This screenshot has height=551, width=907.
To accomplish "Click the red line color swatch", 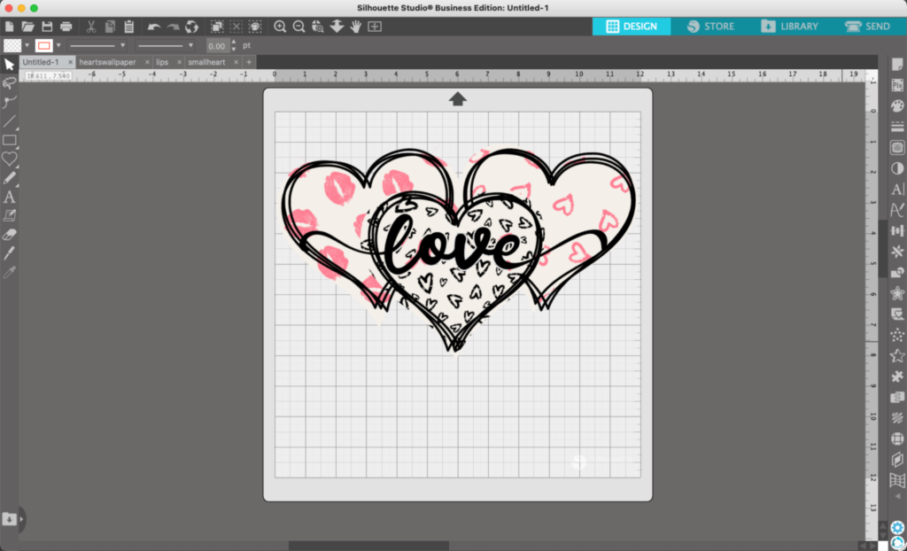I will click(44, 46).
